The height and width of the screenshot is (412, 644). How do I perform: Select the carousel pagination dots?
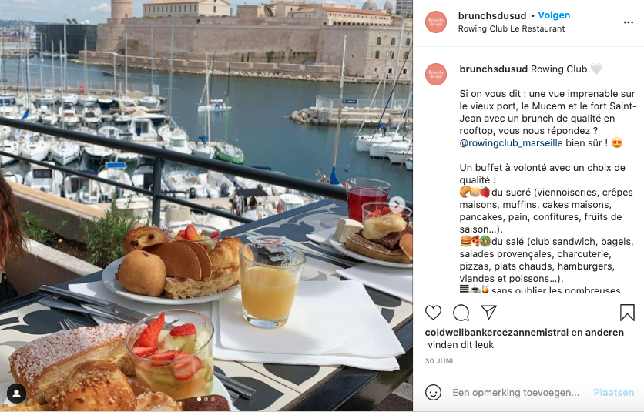[206, 399]
